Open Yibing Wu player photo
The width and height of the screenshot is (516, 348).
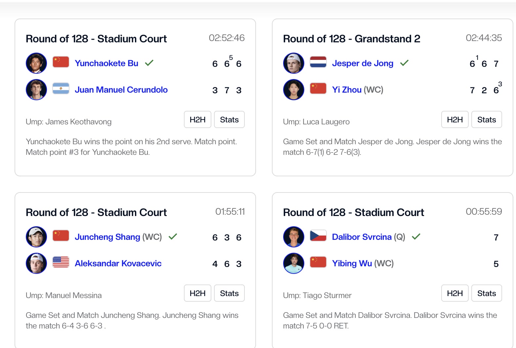[294, 263]
